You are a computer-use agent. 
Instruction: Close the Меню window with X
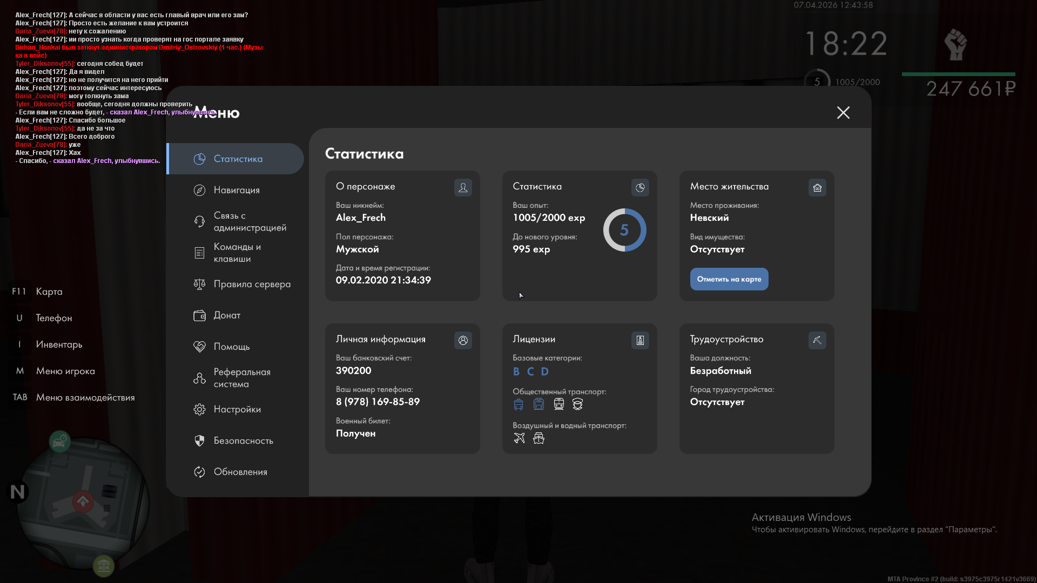pyautogui.click(x=843, y=112)
